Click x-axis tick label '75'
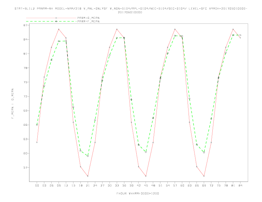This screenshot has height=202, width=262. (219, 185)
